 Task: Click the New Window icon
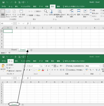(71, 13)
